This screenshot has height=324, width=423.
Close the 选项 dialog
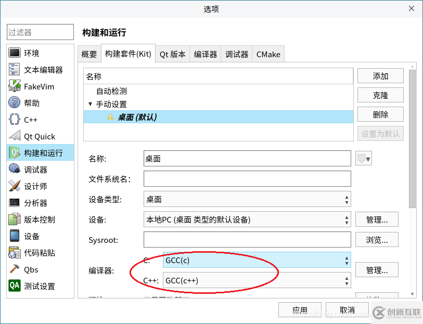point(411,9)
